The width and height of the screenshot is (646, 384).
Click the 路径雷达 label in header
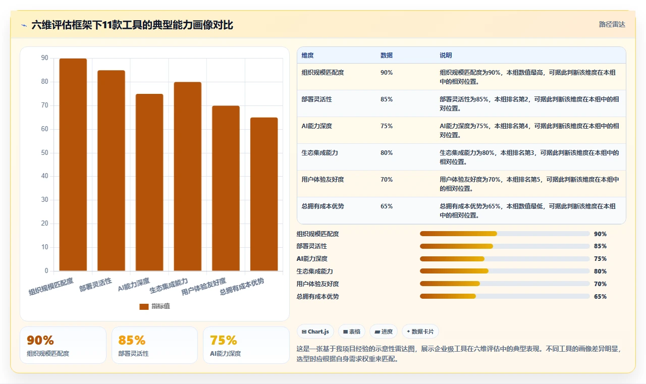612,24
